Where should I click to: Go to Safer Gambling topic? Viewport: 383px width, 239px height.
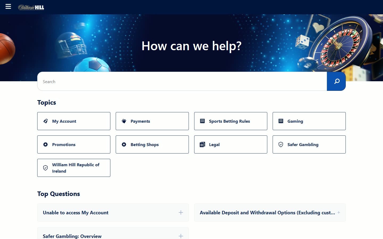click(309, 144)
